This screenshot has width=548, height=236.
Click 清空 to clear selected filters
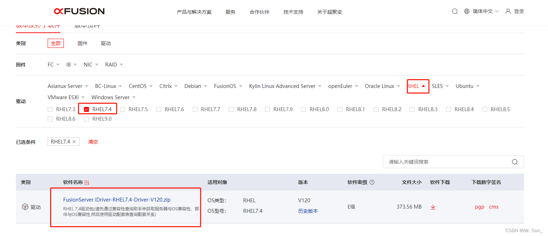[x=93, y=142]
